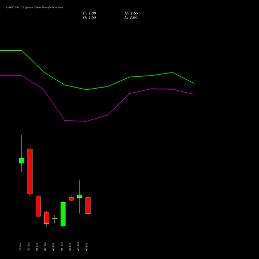Select the red candle for 01 Feb

click(x=38, y=206)
